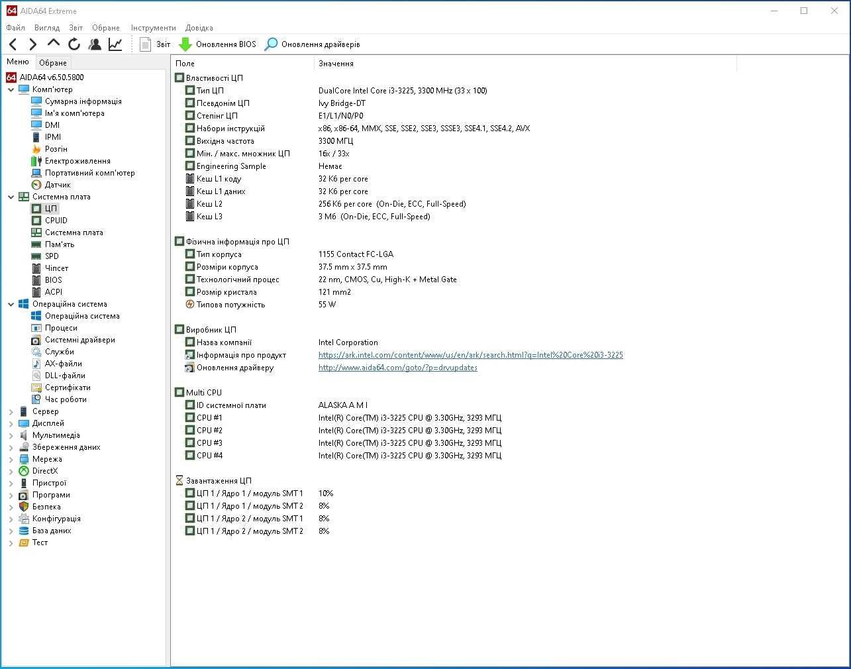Open the Інструменти menu
The image size is (851, 669).
click(154, 28)
